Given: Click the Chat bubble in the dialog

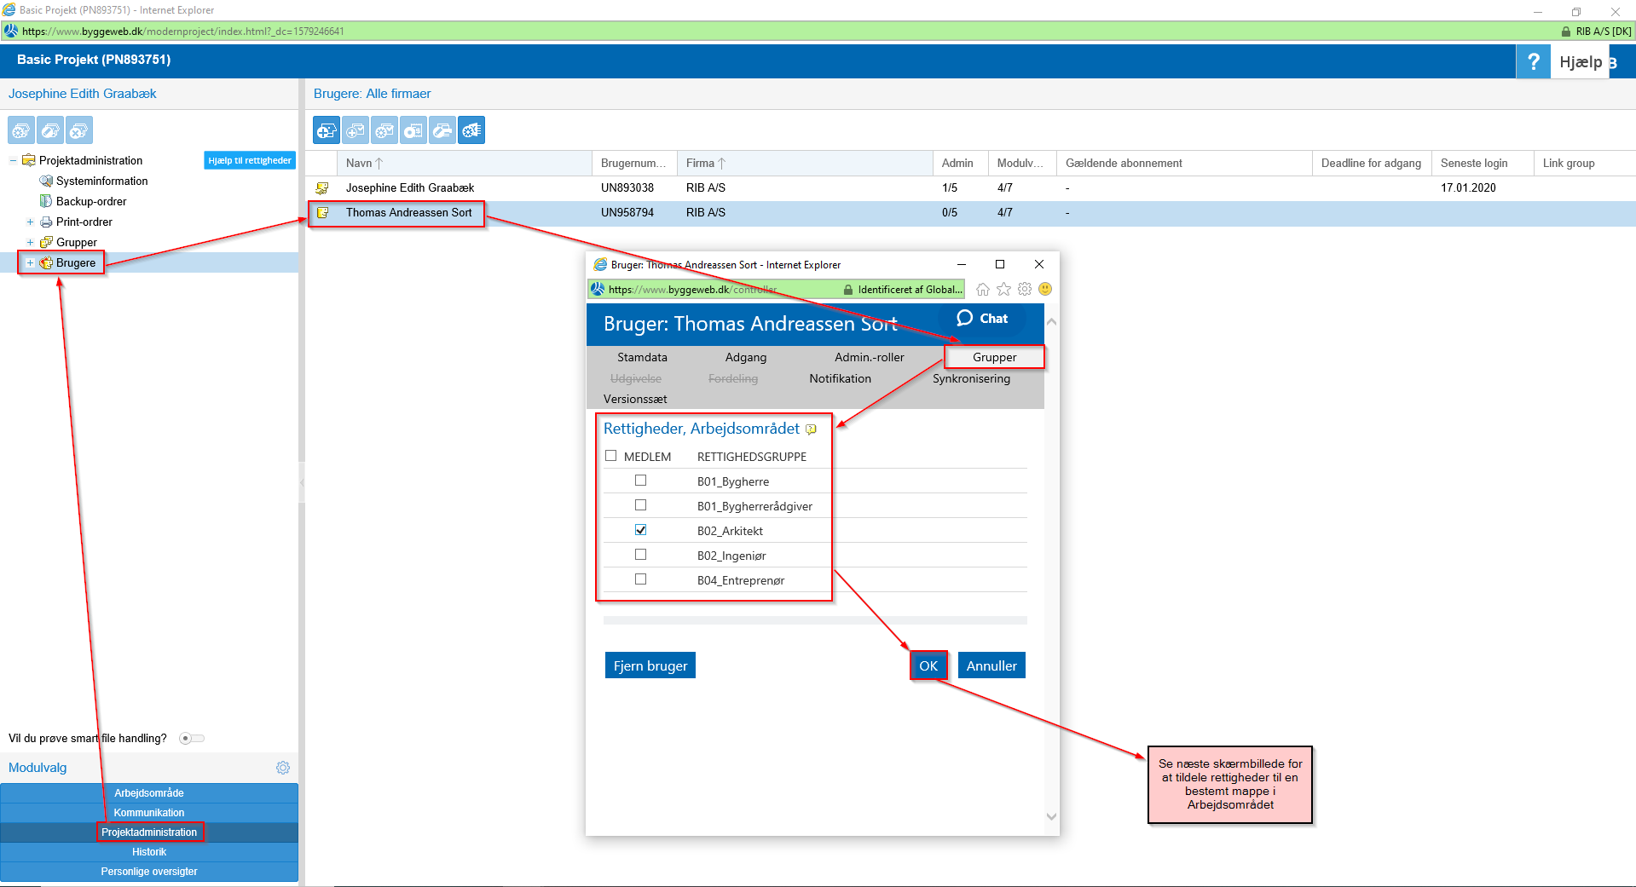Looking at the screenshot, I should tap(982, 319).
